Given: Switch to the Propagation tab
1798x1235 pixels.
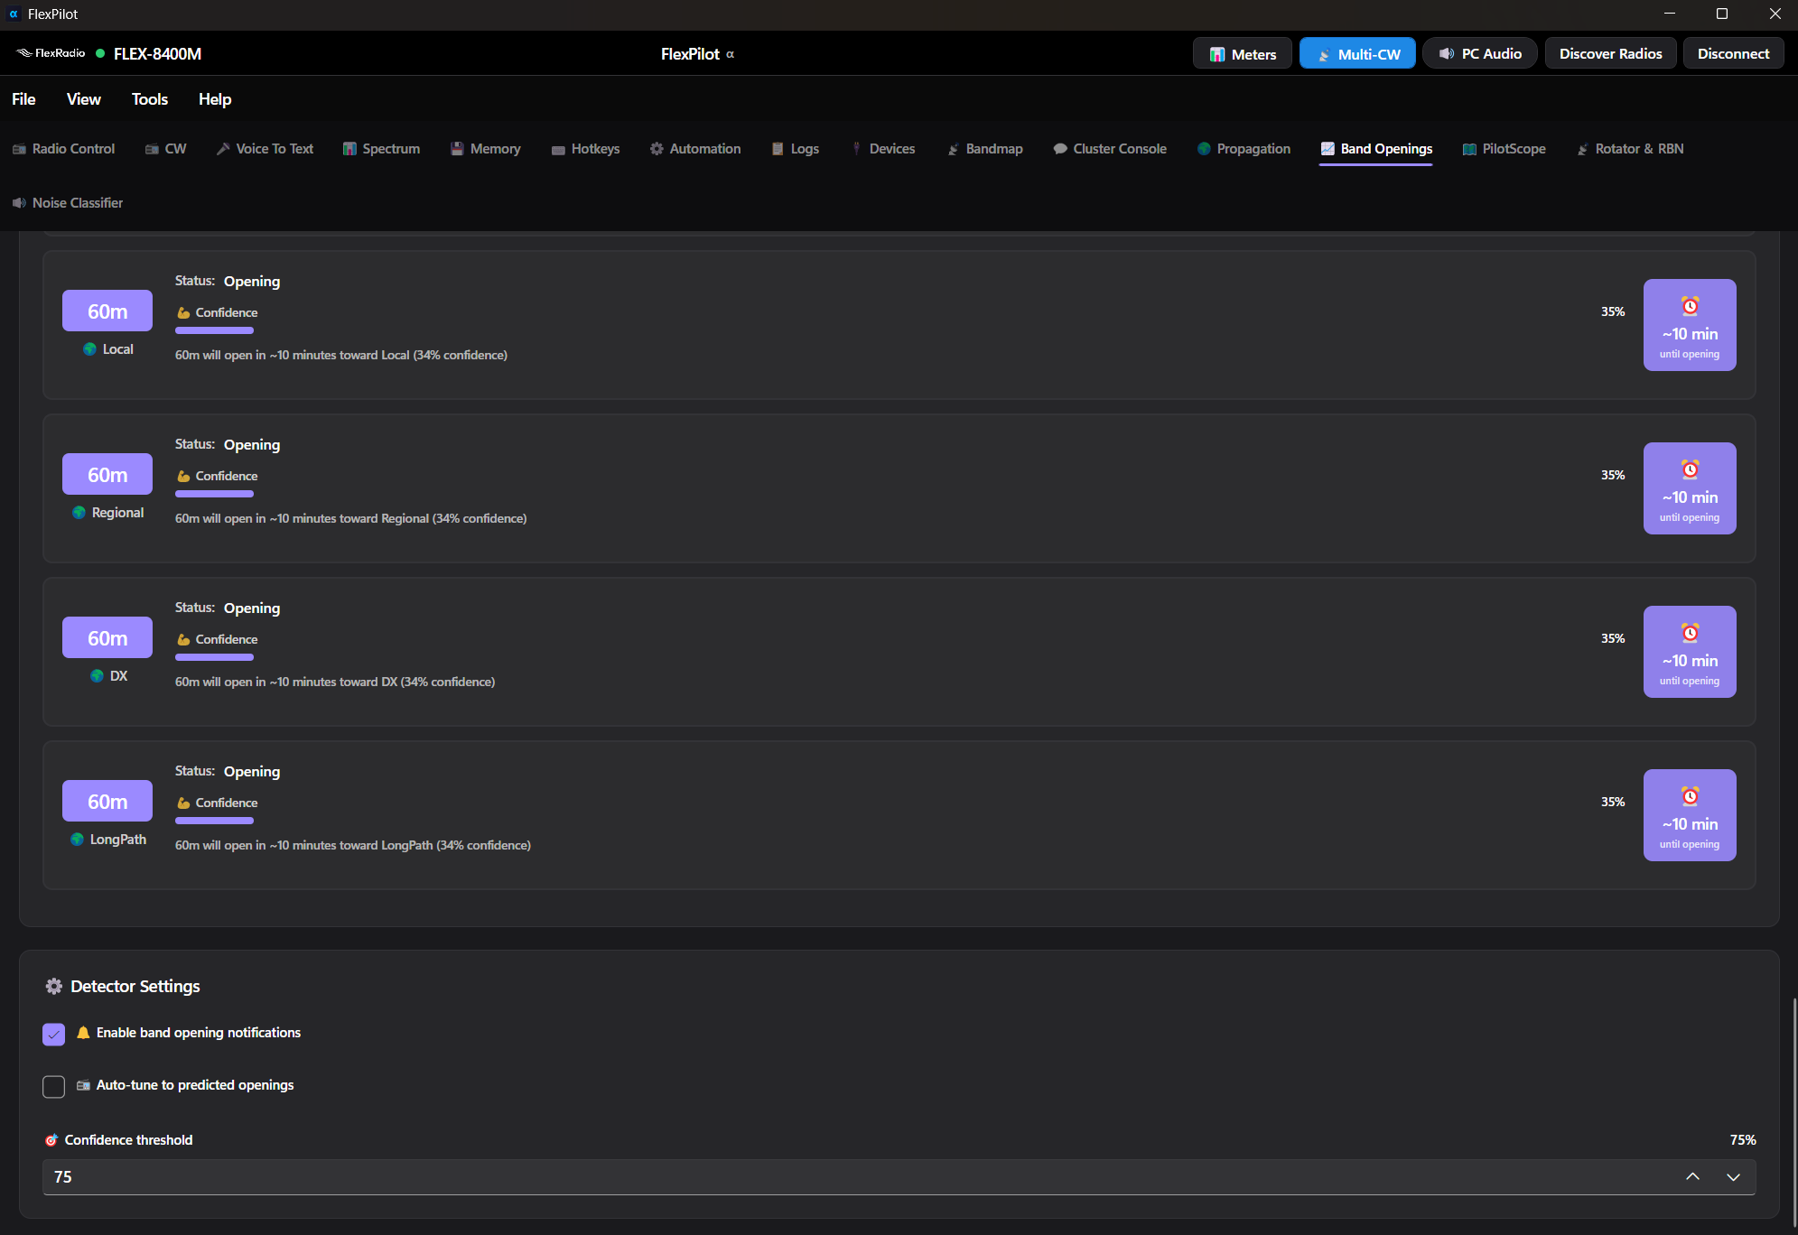Looking at the screenshot, I should pos(1244,149).
